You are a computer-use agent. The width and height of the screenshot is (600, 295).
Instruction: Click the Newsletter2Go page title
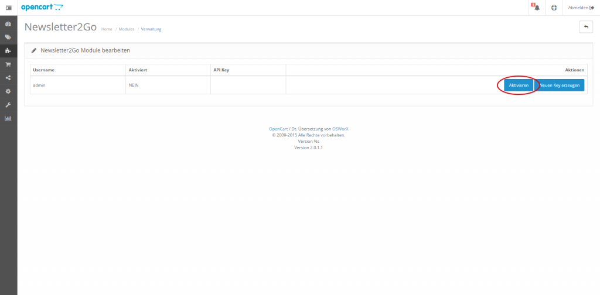(x=60, y=27)
